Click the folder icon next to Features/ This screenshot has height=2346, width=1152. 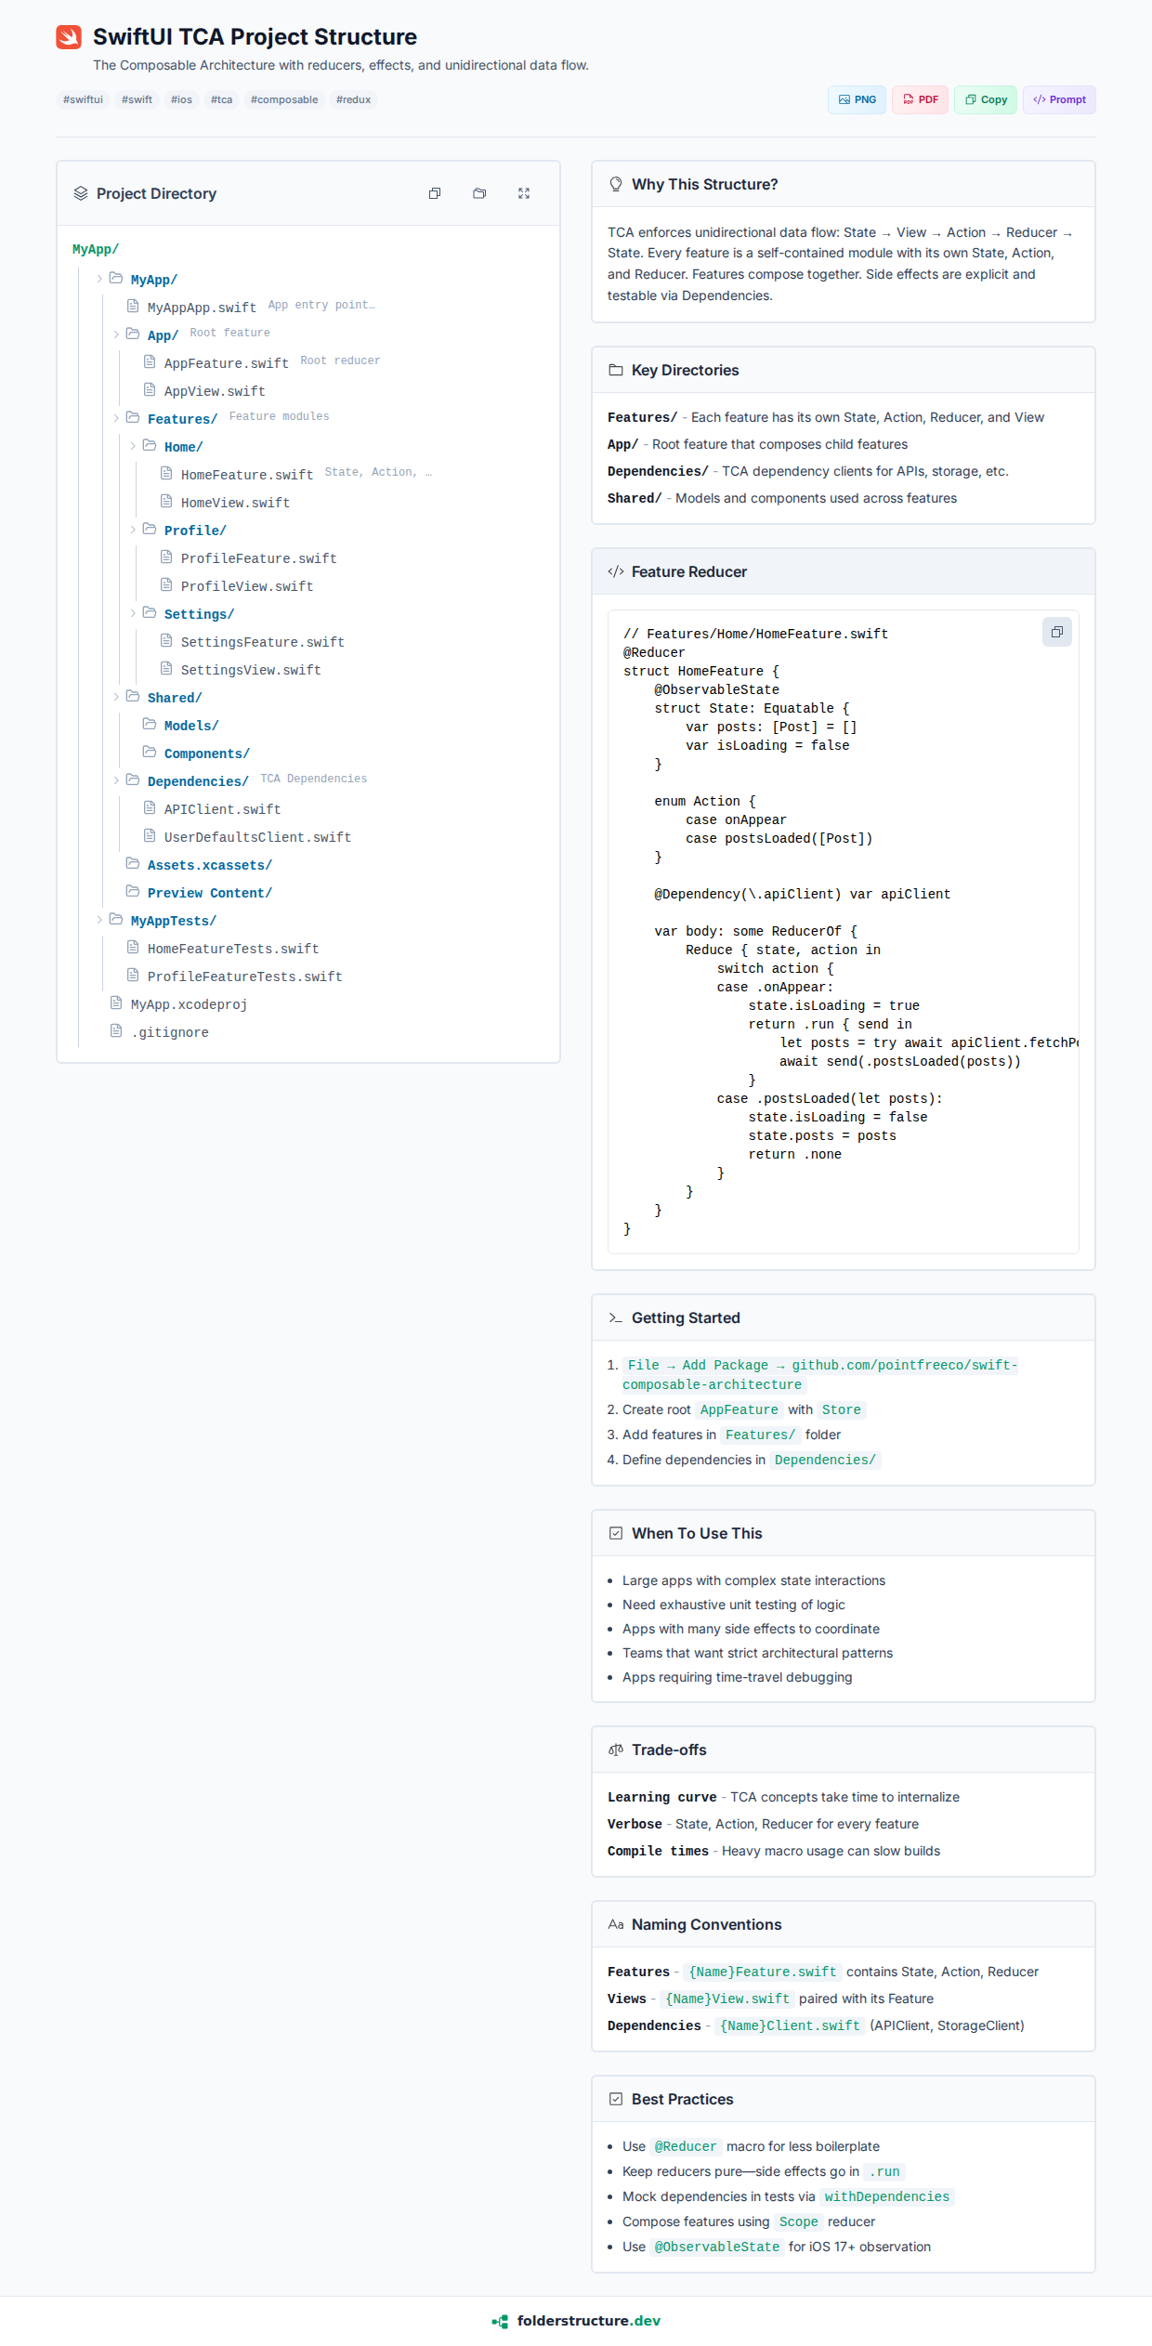tap(133, 418)
